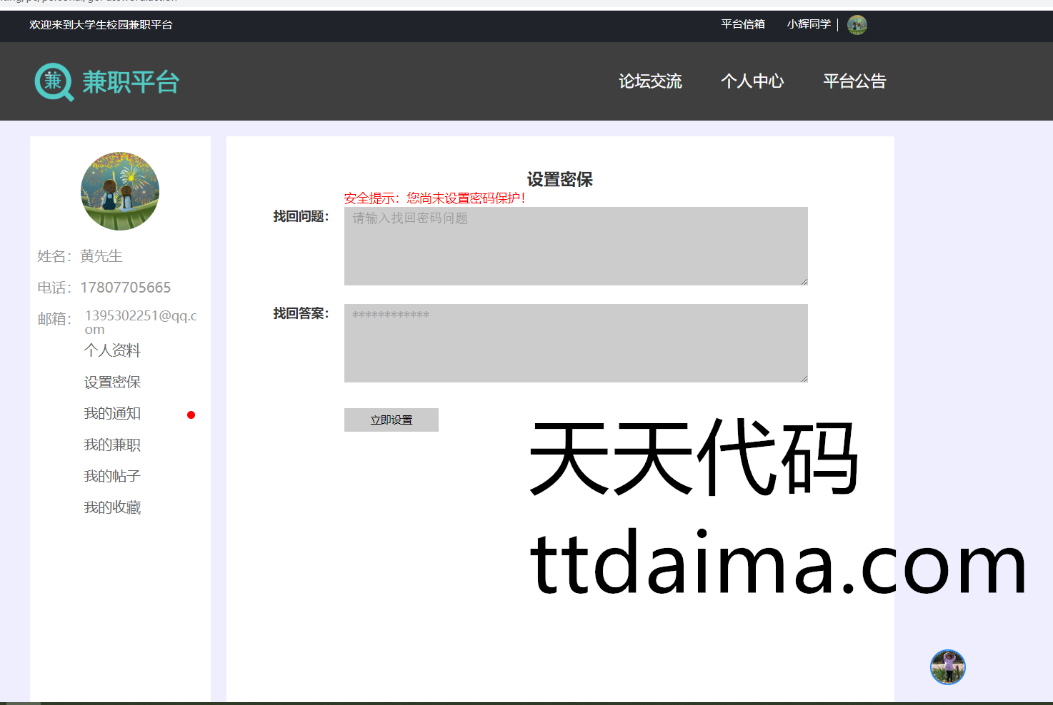
Task: Click the large profile avatar in sidebar
Action: [120, 191]
